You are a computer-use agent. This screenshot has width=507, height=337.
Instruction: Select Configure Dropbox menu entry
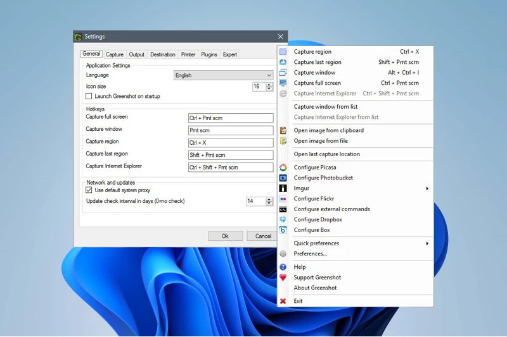[x=355, y=219]
